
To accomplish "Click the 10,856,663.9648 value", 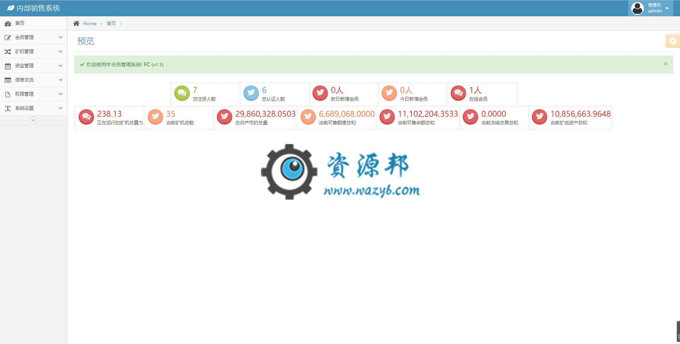I will [580, 114].
